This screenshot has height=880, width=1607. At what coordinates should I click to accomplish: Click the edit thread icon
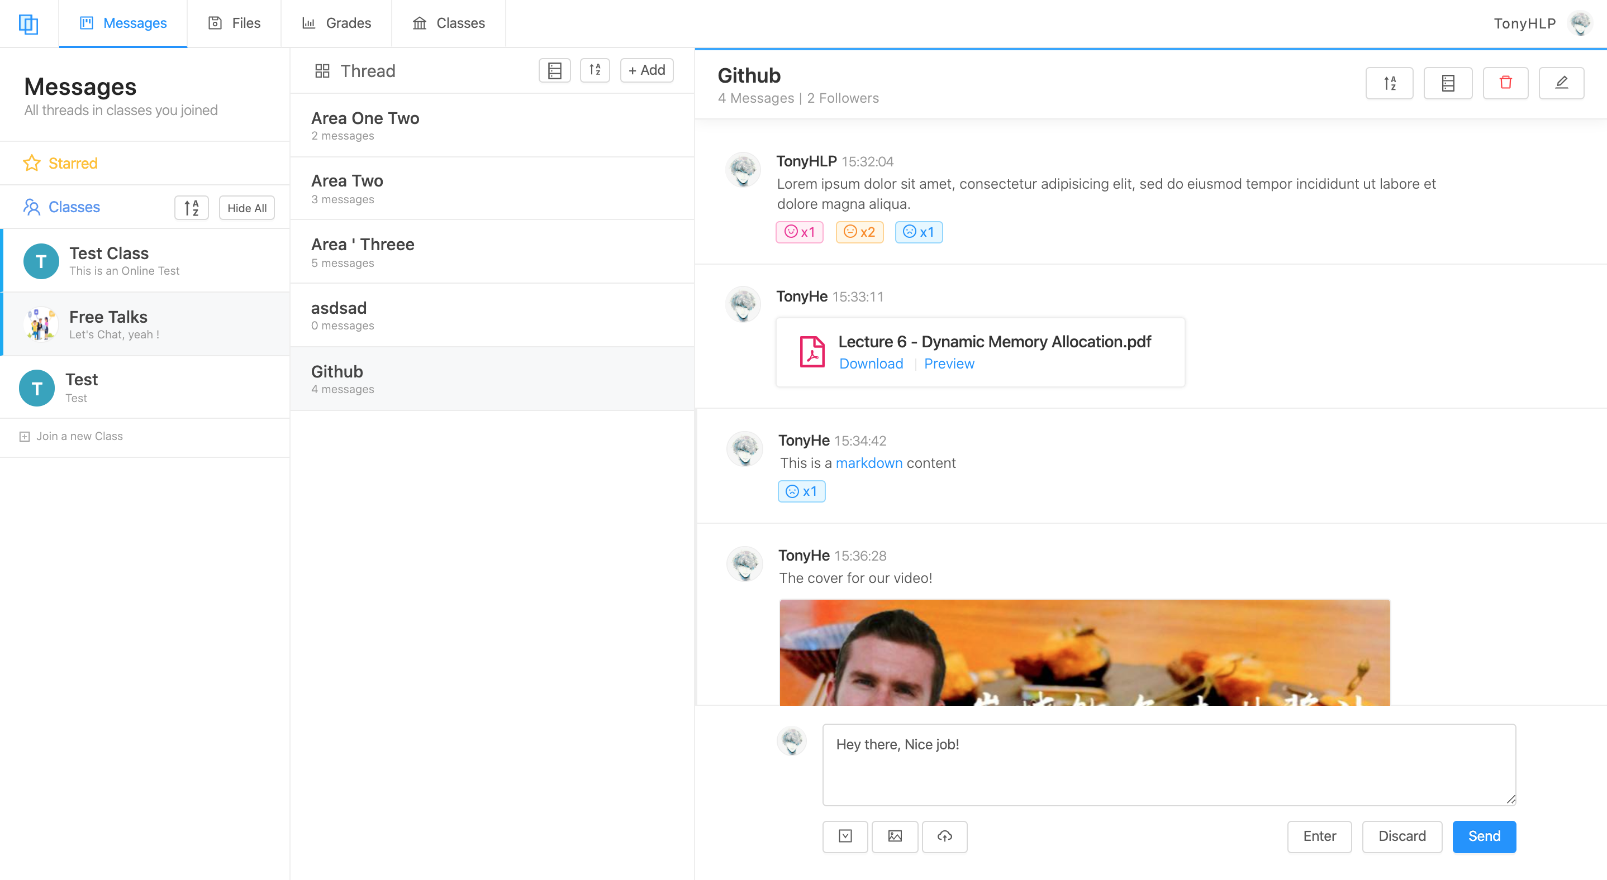pos(1562,83)
